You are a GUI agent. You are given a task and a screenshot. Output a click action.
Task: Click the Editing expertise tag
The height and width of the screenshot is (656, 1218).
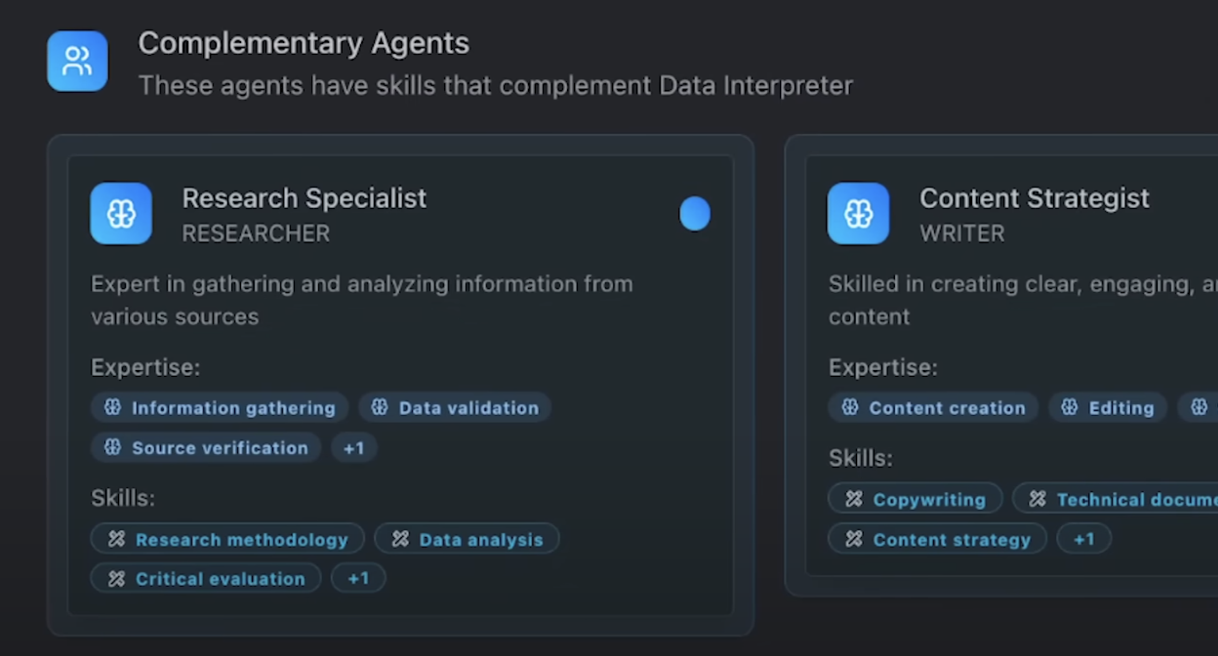coord(1107,408)
